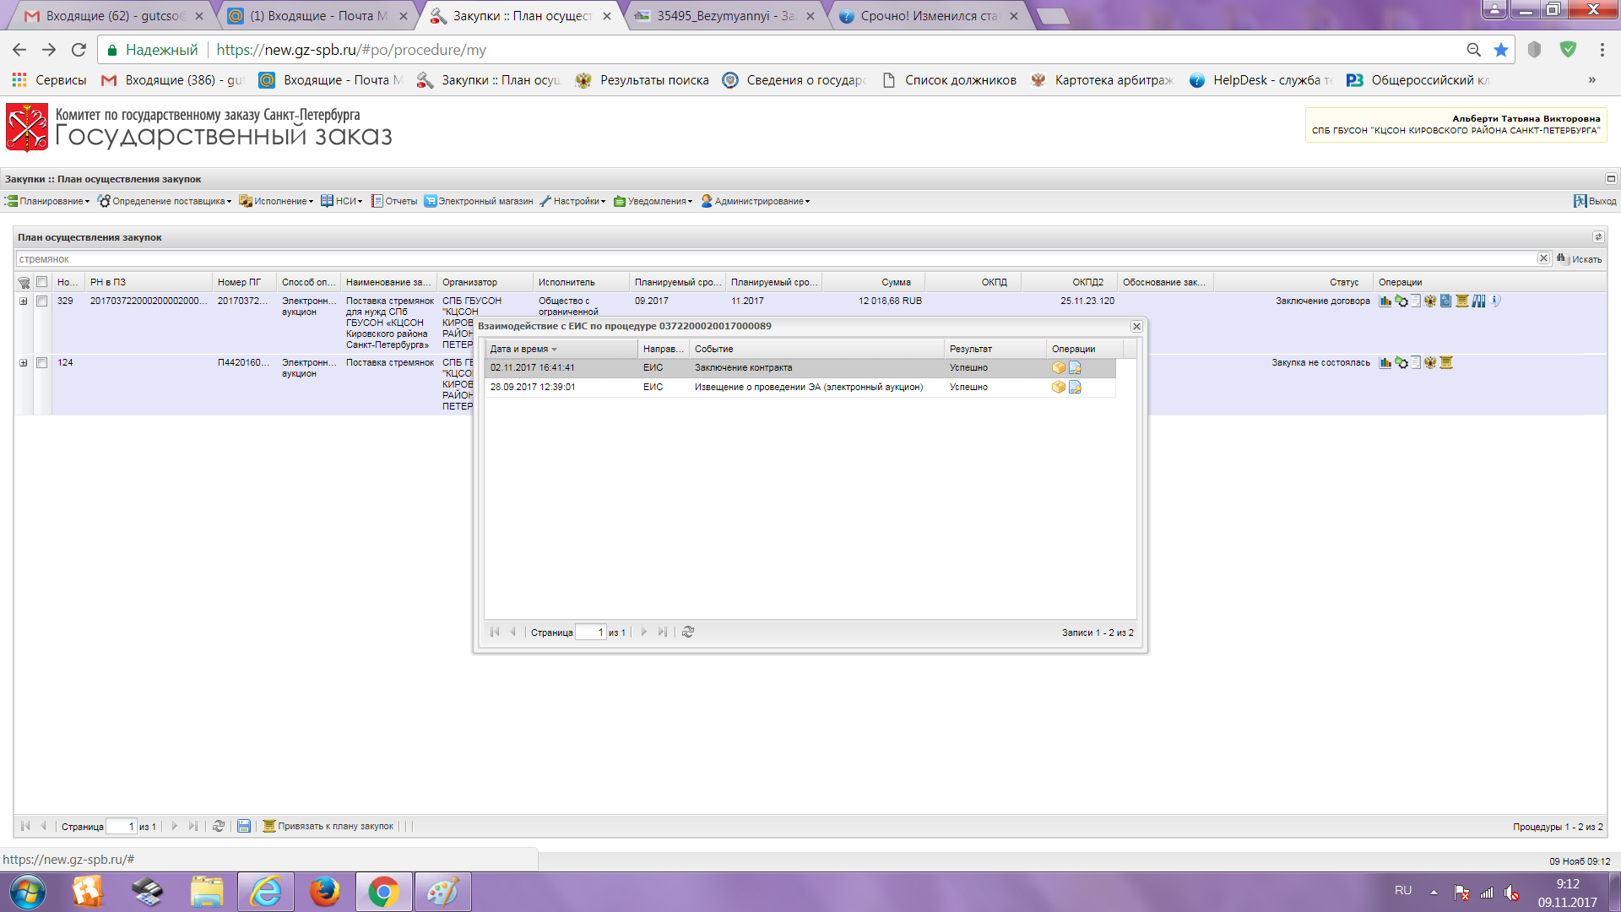
Task: Click Привязать к плану закупок button
Action: [x=328, y=827]
